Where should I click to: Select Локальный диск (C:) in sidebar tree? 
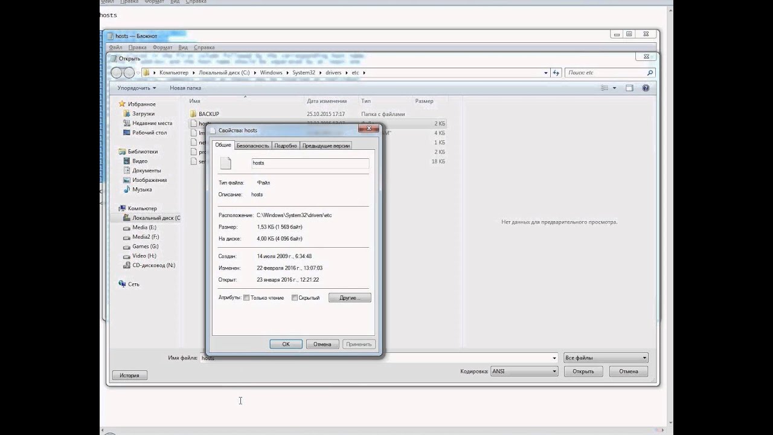click(156, 218)
